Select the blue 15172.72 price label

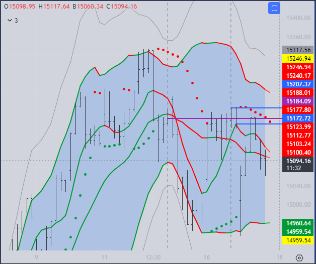pyautogui.click(x=298, y=118)
